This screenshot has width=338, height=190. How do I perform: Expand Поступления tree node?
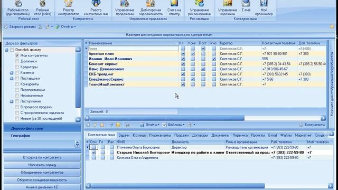pyautogui.click(x=12, y=101)
